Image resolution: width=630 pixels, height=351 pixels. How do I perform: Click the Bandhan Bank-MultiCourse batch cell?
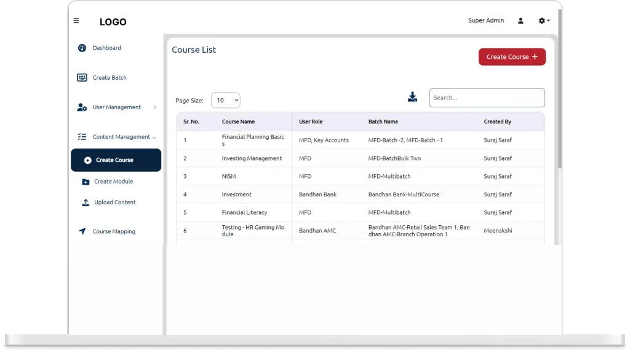point(404,195)
